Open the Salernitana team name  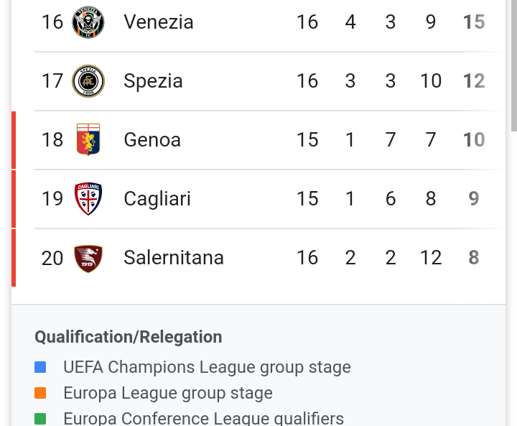pyautogui.click(x=174, y=257)
